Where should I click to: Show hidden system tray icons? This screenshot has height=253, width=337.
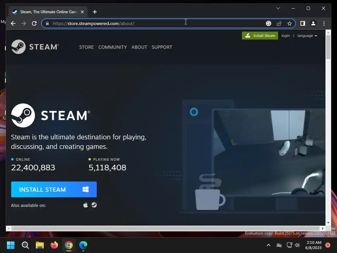click(269, 245)
